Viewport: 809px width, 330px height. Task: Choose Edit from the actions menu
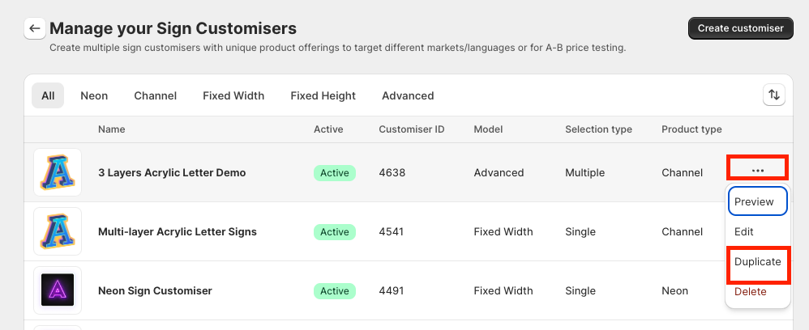point(744,231)
